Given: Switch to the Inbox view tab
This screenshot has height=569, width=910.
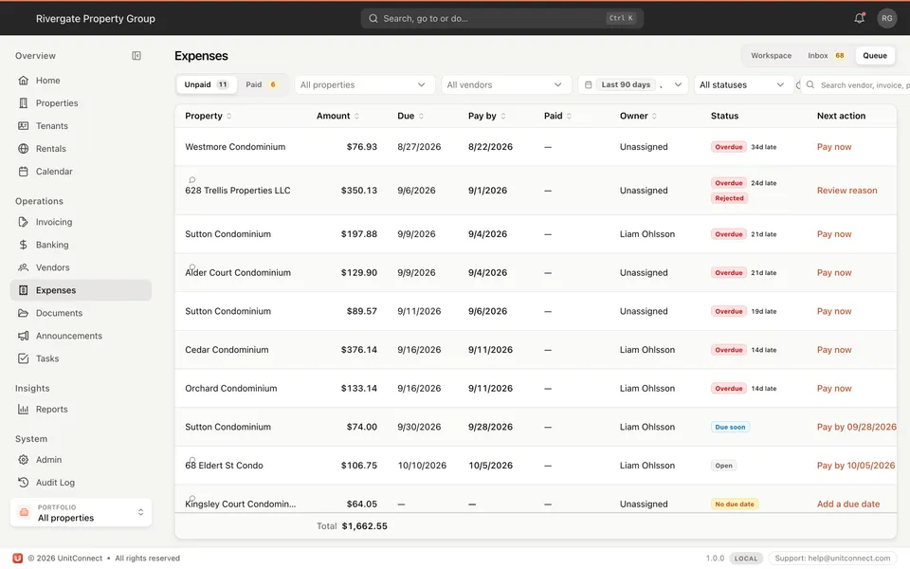Looking at the screenshot, I should coord(826,56).
